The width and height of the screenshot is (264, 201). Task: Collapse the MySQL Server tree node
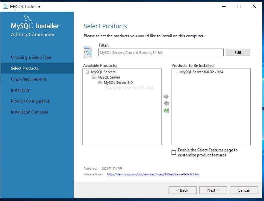(x=93, y=78)
